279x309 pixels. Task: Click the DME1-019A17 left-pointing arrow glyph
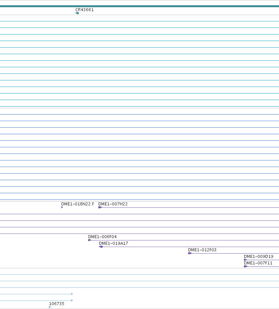[101, 247]
